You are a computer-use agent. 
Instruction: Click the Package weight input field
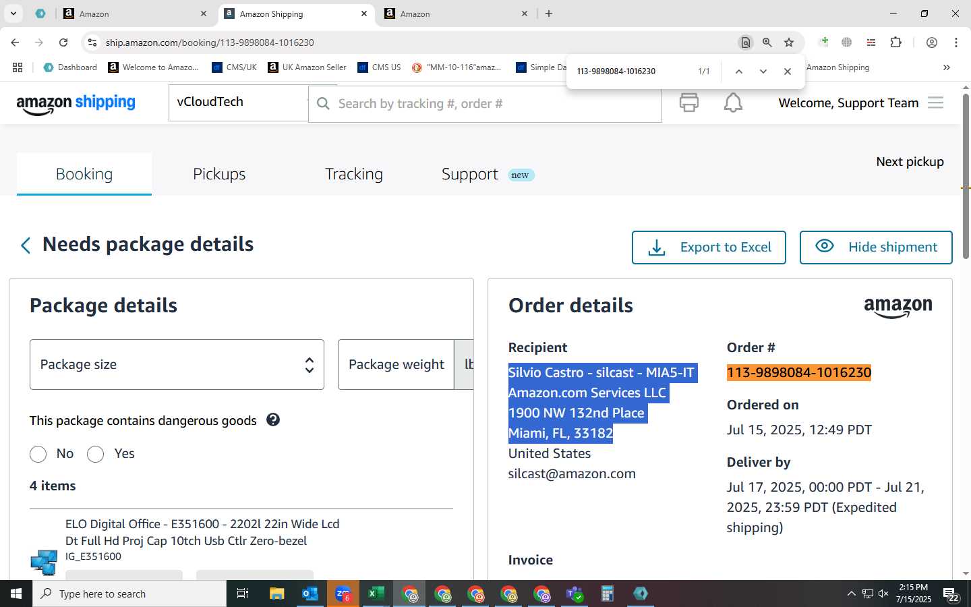396,365
